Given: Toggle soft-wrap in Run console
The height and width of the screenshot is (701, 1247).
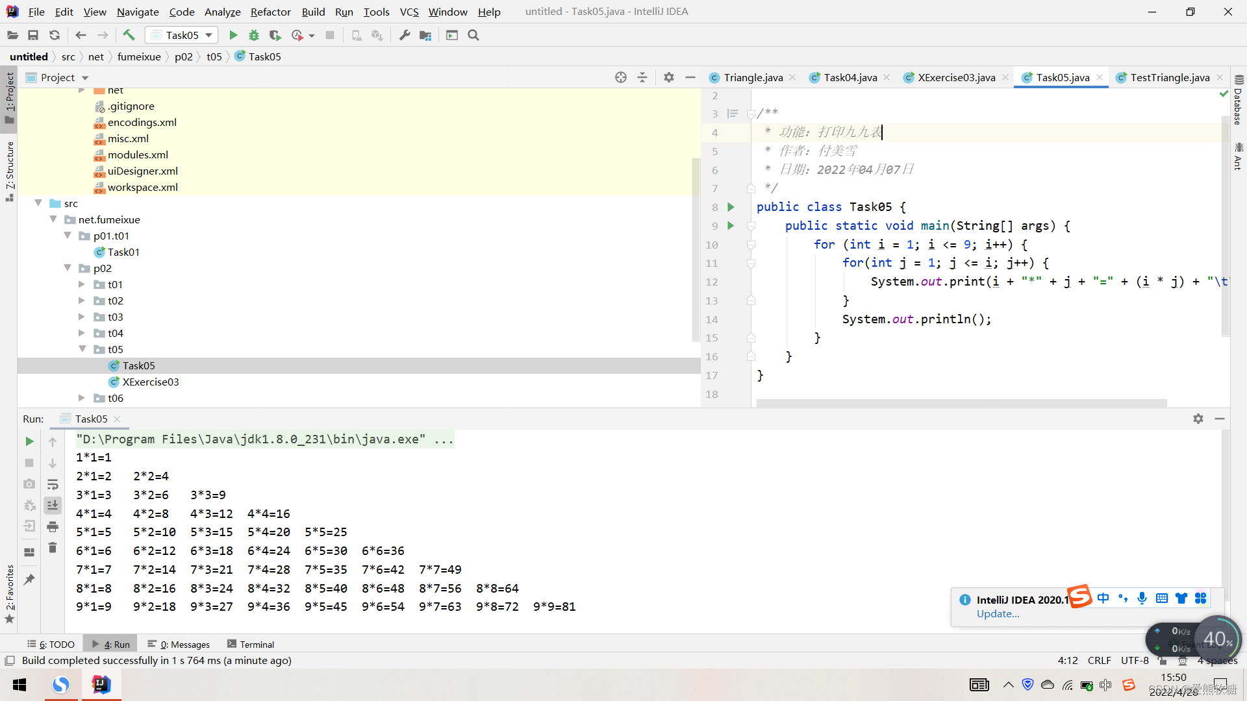Looking at the screenshot, I should click(x=53, y=484).
